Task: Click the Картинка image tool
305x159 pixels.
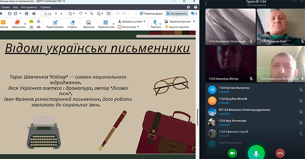Action: (x=89, y=24)
